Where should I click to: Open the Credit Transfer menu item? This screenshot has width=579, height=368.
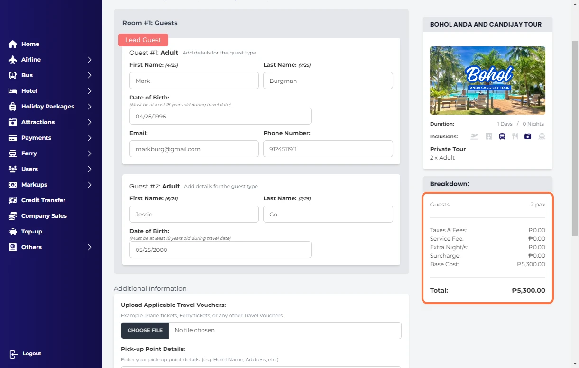tap(43, 200)
